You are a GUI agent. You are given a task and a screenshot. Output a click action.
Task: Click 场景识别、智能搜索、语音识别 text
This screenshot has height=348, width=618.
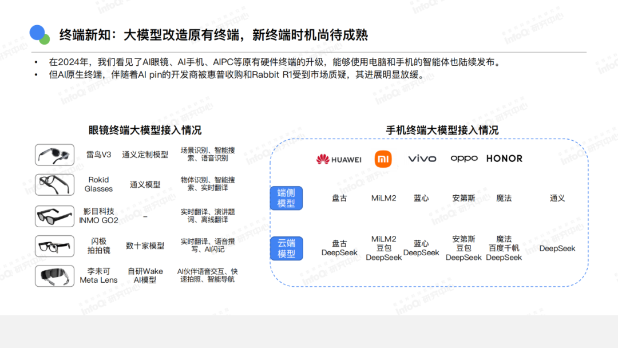pos(208,155)
